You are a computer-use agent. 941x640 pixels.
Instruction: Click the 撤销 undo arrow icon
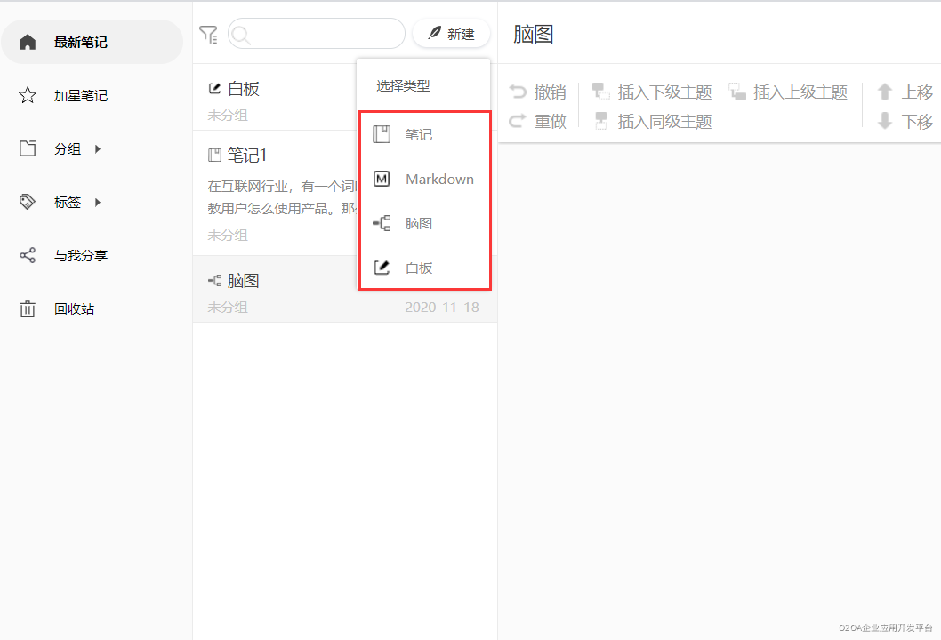coord(518,92)
